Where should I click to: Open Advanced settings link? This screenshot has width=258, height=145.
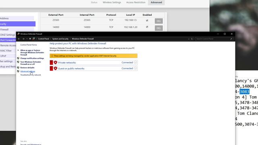point(28,71)
